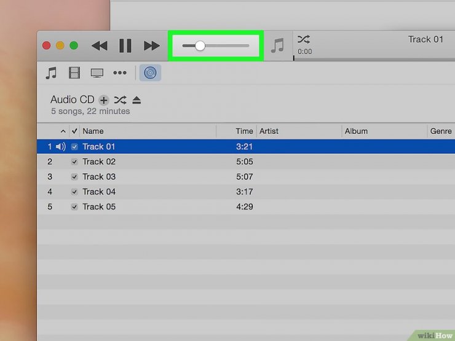The width and height of the screenshot is (455, 341).
Task: Click the 0:00 elapsed time label
Action: pos(305,52)
